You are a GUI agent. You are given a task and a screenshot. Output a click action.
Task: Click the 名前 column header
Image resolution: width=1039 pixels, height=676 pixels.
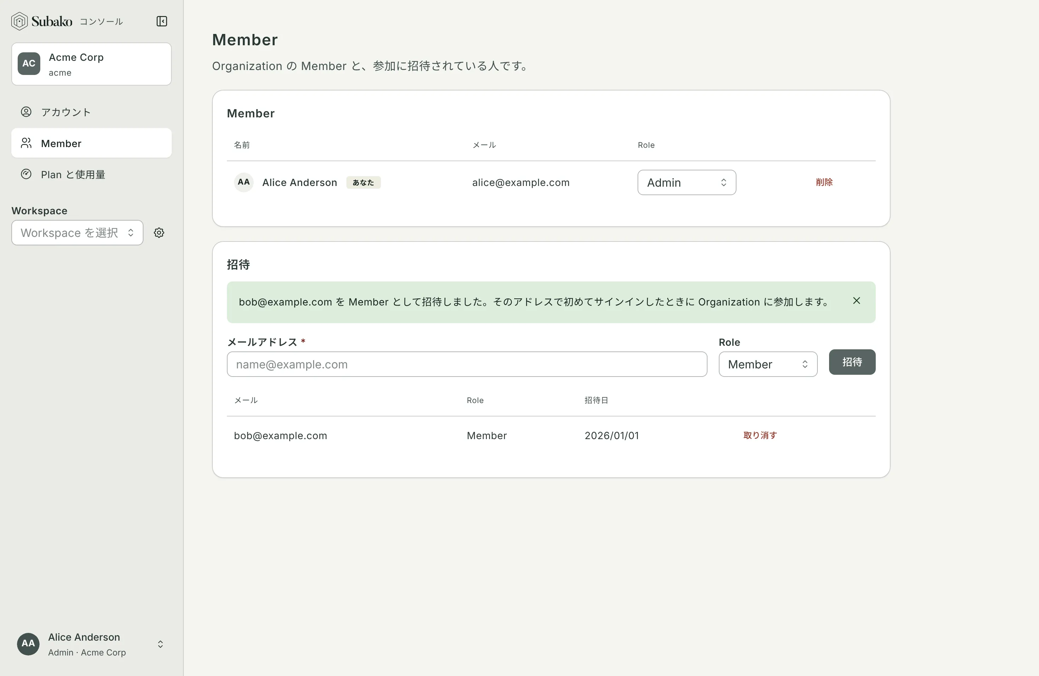242,145
